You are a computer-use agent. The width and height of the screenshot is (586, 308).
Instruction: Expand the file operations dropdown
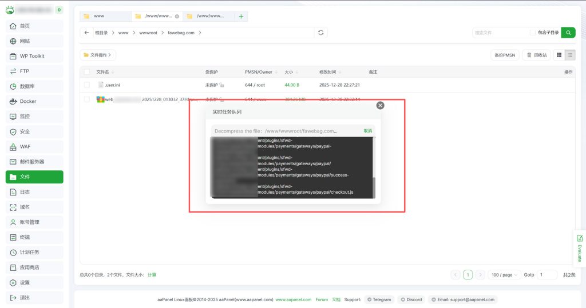(x=98, y=55)
